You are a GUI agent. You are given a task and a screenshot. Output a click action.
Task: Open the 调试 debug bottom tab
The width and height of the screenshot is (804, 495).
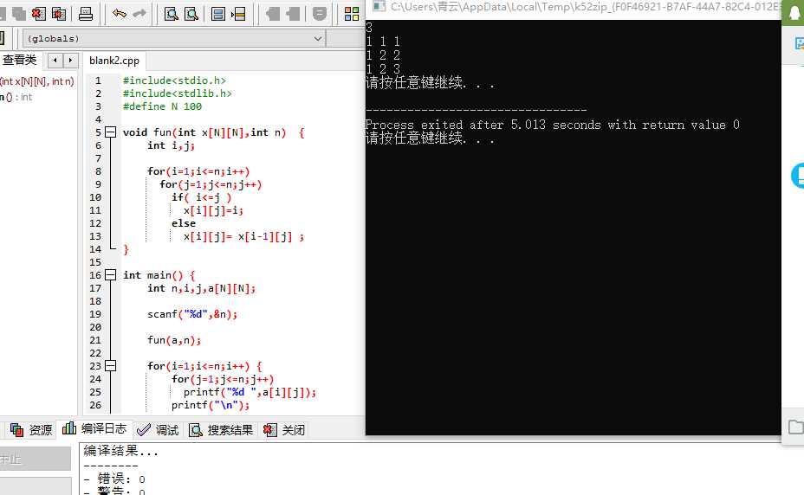tap(159, 429)
